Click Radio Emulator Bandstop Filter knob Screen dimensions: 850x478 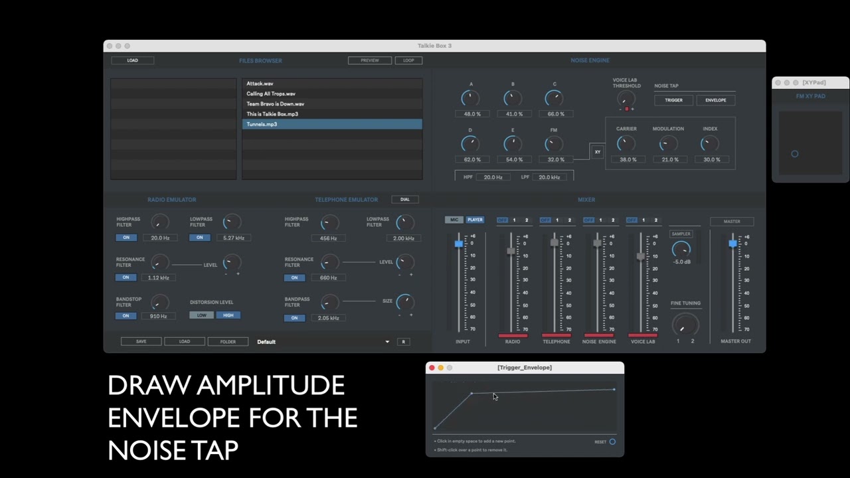tap(159, 302)
